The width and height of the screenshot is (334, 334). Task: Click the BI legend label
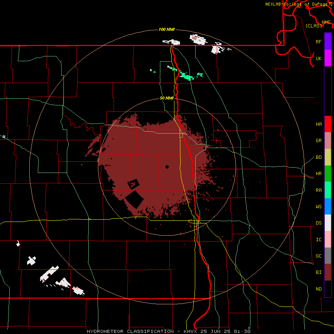pyautogui.click(x=318, y=272)
